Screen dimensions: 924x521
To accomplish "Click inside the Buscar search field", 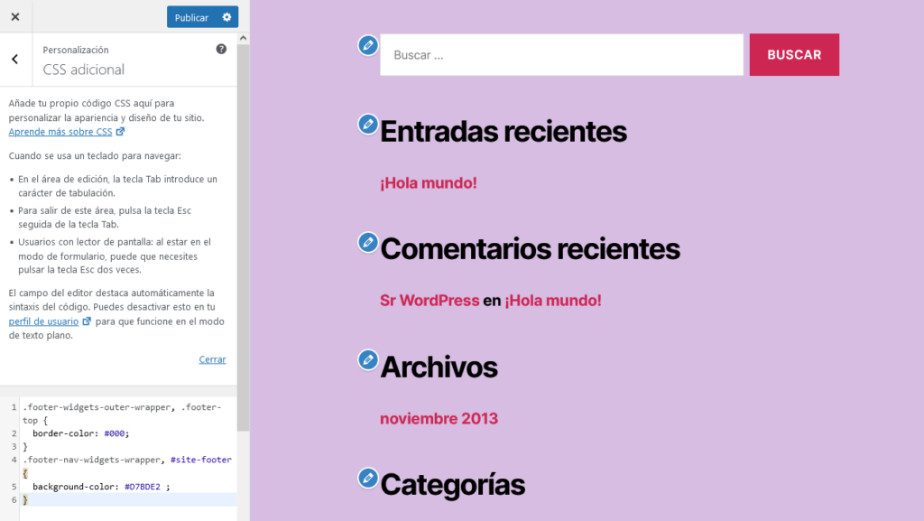I will (x=559, y=54).
